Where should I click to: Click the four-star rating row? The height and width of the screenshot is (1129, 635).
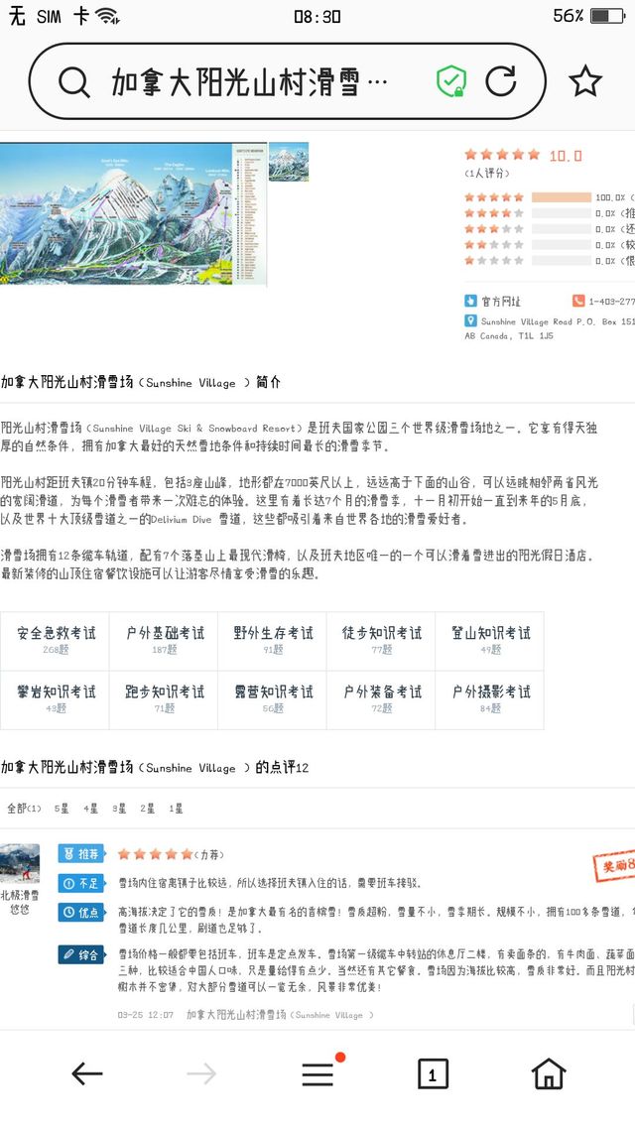tap(550, 213)
